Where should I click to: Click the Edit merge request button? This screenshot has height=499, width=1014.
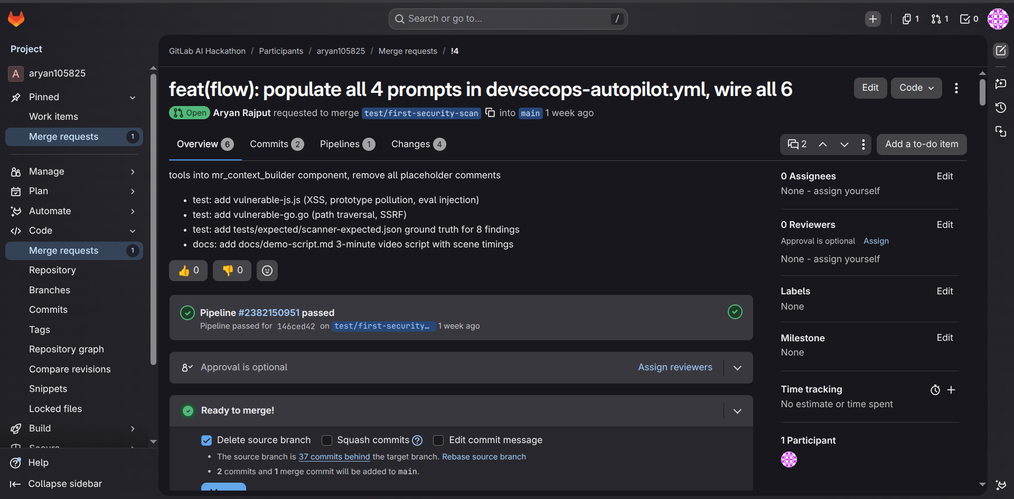point(870,88)
